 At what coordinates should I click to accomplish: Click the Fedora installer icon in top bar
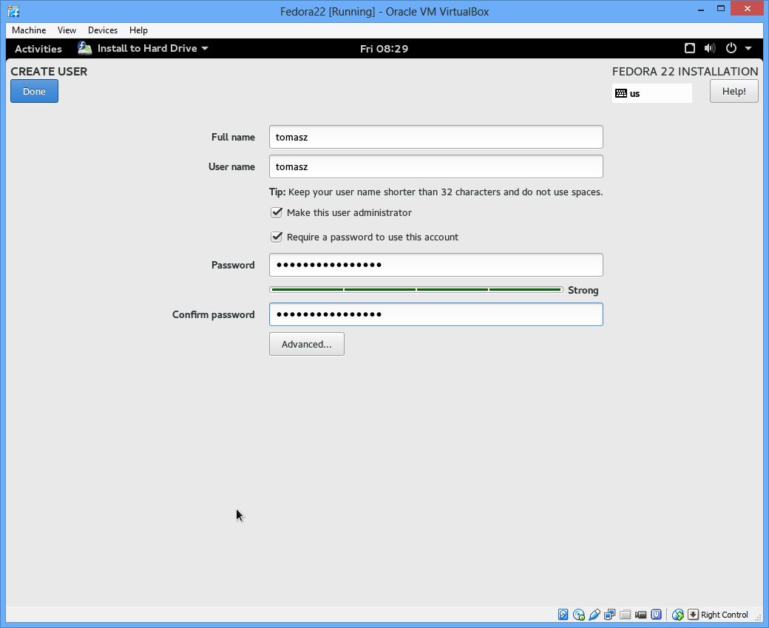[x=85, y=48]
